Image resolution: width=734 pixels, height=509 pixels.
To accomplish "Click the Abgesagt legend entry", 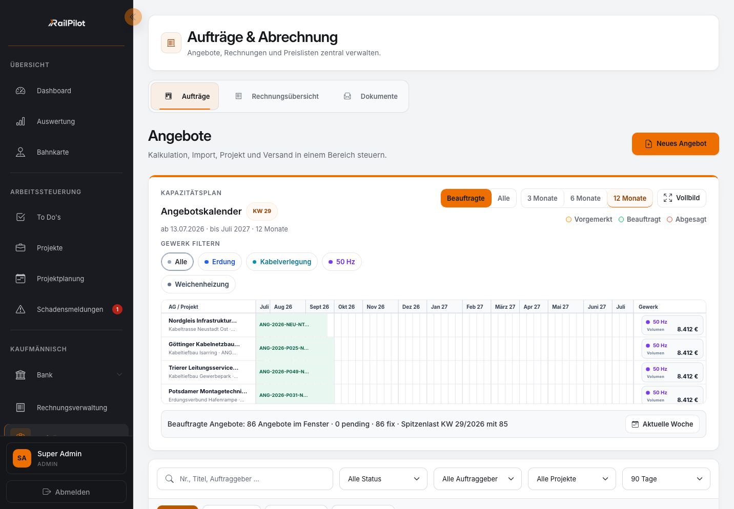I will pos(686,219).
